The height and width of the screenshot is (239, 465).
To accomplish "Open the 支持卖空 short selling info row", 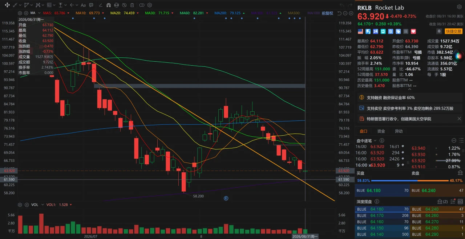I will (410, 108).
